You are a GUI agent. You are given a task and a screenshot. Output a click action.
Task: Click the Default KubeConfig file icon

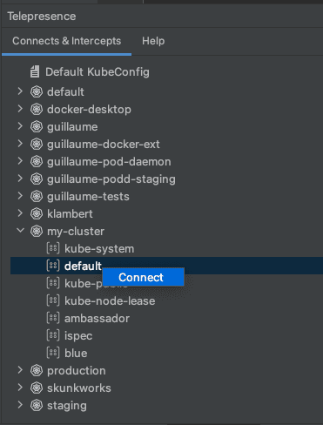(35, 71)
